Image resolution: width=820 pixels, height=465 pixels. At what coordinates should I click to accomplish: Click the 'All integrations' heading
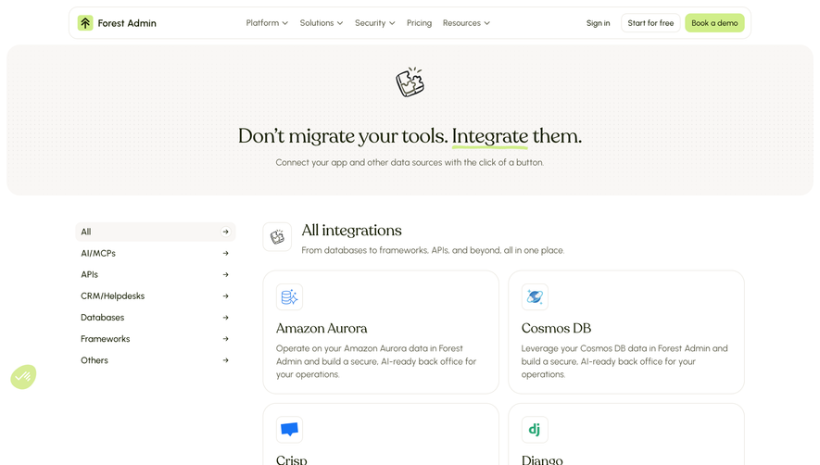(x=351, y=230)
